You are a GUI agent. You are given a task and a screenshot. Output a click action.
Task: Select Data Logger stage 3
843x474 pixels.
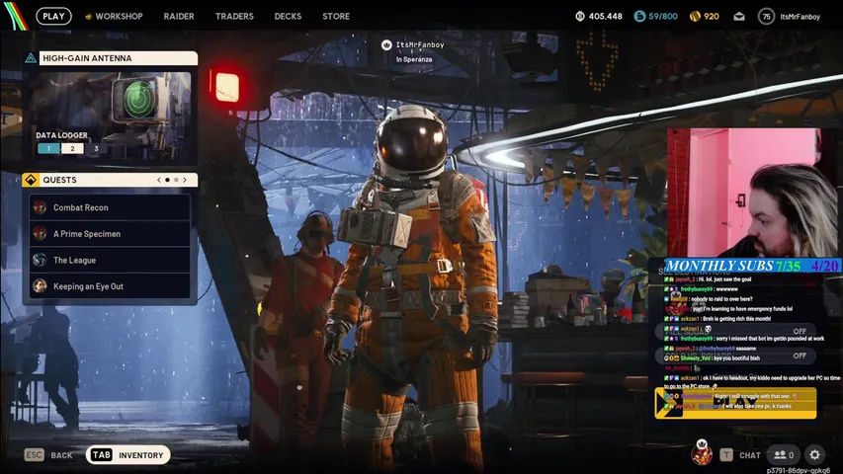(96, 148)
